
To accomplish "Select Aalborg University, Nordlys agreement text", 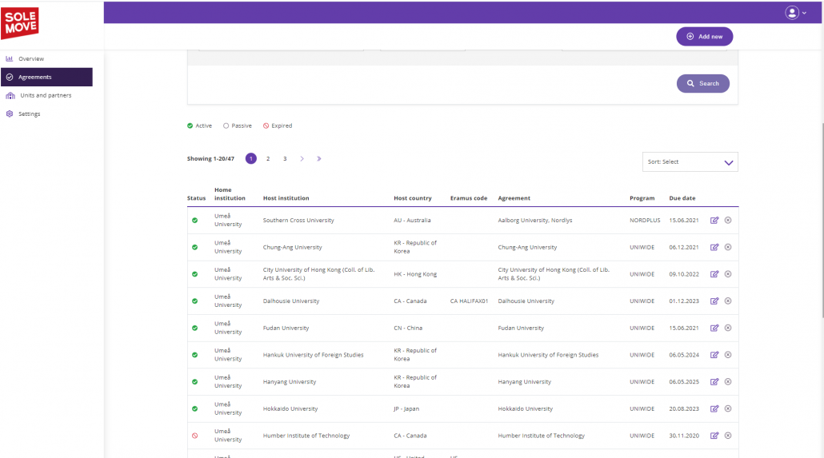I will click(x=535, y=220).
